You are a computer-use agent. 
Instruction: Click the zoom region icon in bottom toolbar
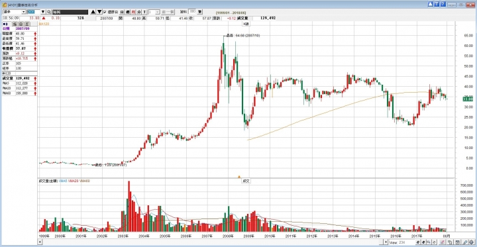pyautogui.click(x=429, y=242)
